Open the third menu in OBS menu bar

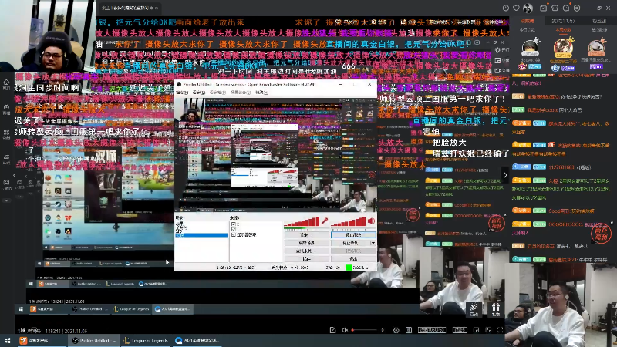[x=217, y=93]
